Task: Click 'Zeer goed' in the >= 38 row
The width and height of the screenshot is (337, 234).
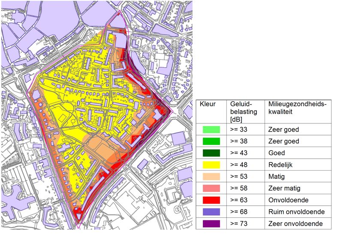Action: click(283, 141)
